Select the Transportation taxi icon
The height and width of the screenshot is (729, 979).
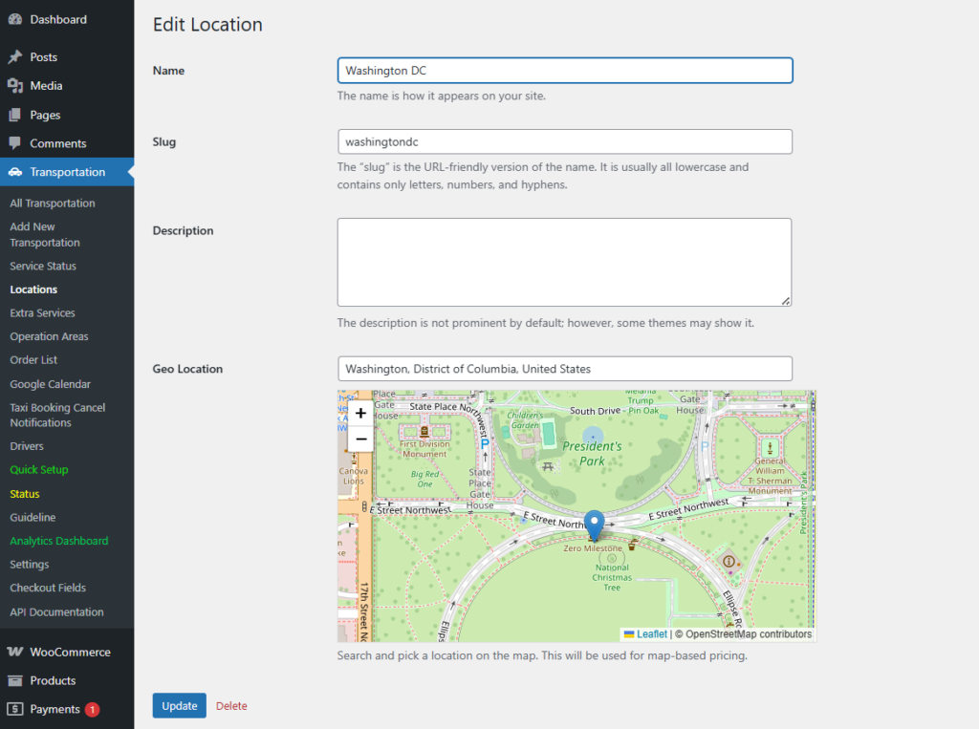13,172
